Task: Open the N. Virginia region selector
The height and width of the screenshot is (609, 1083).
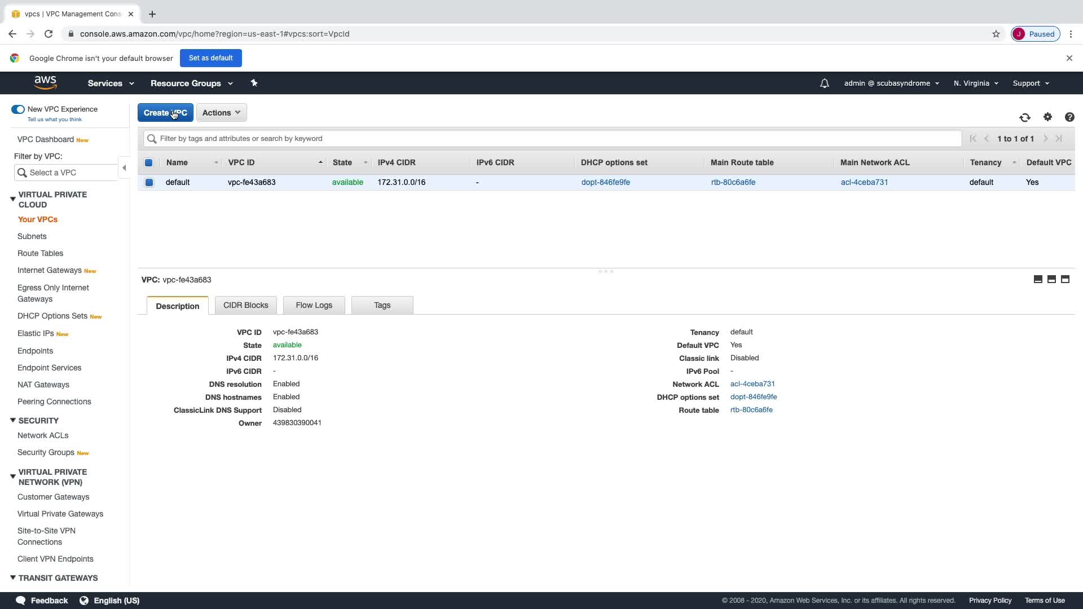Action: tap(976, 83)
